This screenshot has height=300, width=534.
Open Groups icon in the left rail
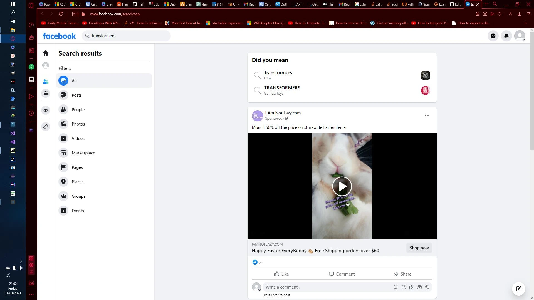[46, 110]
